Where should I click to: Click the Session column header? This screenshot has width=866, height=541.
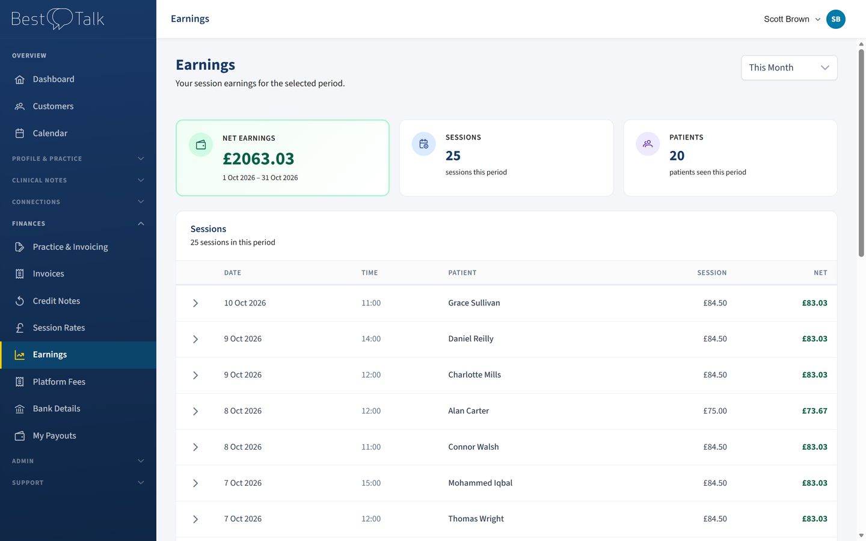tap(712, 273)
